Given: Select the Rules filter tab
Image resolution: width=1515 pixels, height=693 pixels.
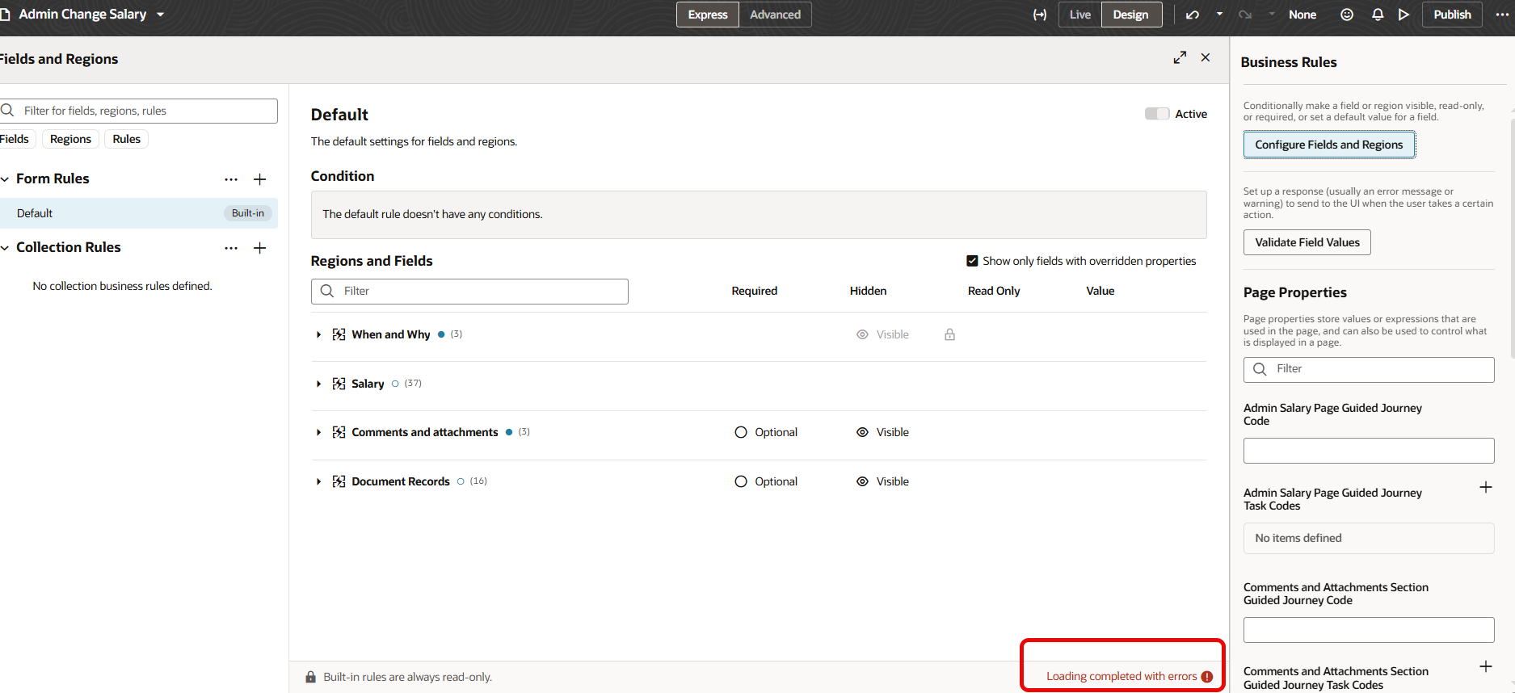Looking at the screenshot, I should coord(127,139).
